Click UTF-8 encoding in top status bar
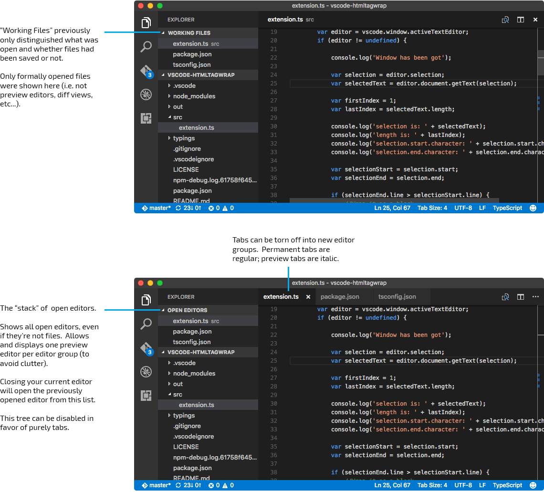This screenshot has height=492, width=544. pyautogui.click(x=463, y=208)
